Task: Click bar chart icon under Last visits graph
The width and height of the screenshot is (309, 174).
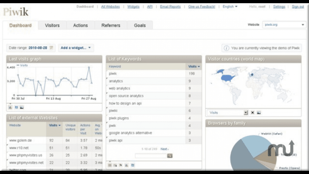Action: tap(10, 107)
